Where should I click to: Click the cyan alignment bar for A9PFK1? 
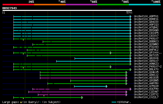(x=72, y=16)
